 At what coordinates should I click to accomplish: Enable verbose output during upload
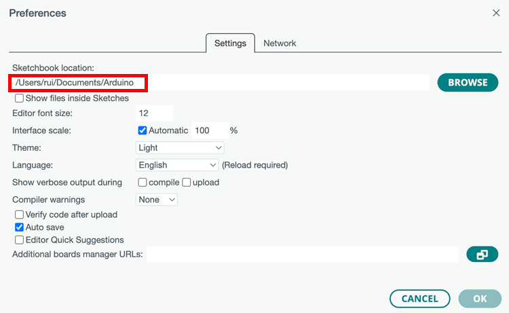[x=187, y=183]
